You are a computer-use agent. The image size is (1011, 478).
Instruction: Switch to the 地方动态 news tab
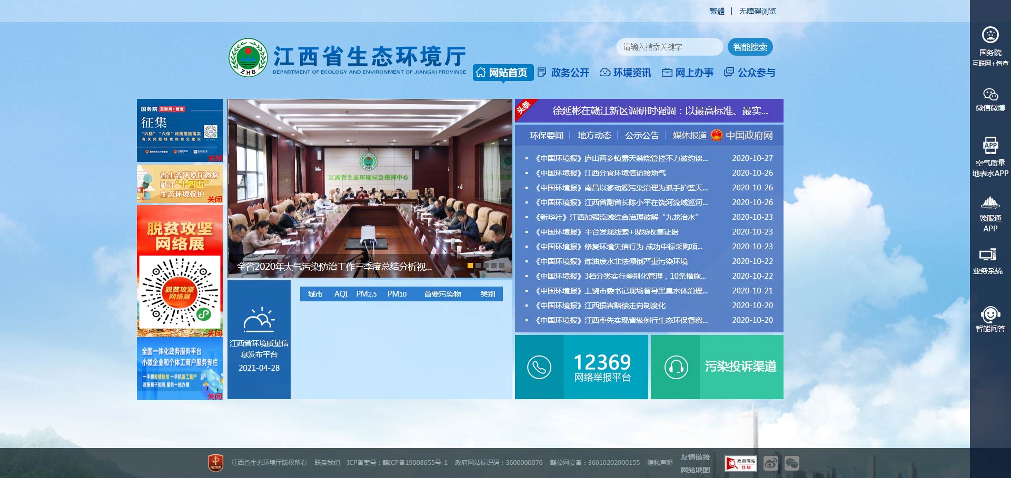point(594,136)
